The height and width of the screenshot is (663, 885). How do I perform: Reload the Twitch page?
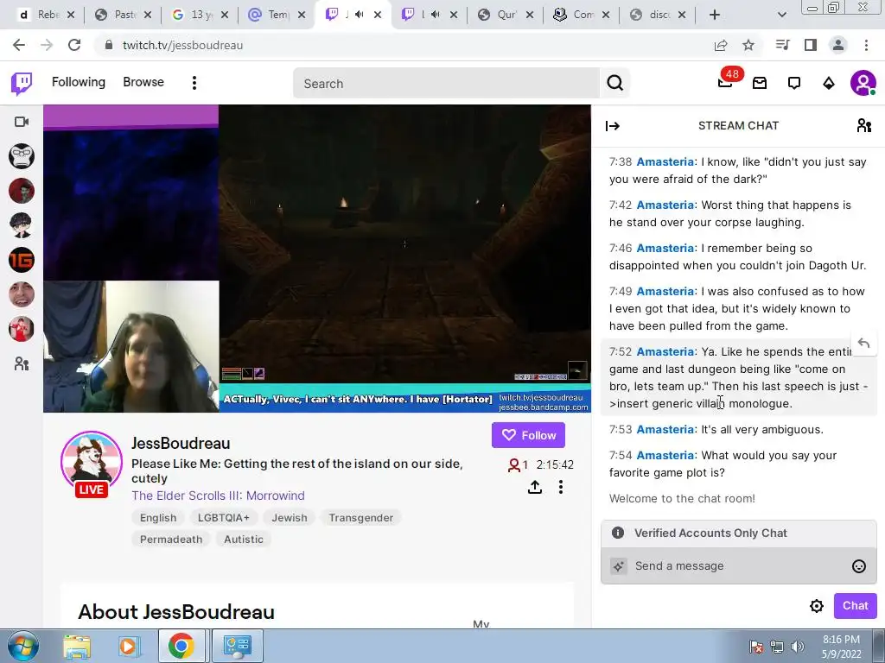[74, 45]
